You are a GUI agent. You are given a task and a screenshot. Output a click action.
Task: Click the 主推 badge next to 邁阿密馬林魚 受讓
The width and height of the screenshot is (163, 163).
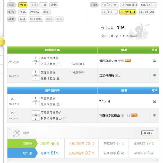(x=128, y=60)
